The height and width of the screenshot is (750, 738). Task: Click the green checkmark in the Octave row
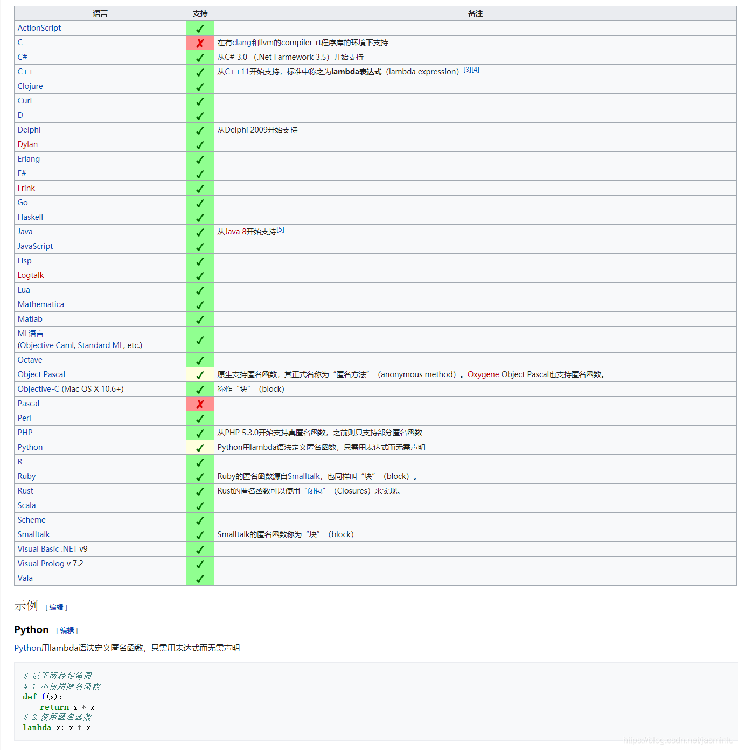pyautogui.click(x=200, y=360)
